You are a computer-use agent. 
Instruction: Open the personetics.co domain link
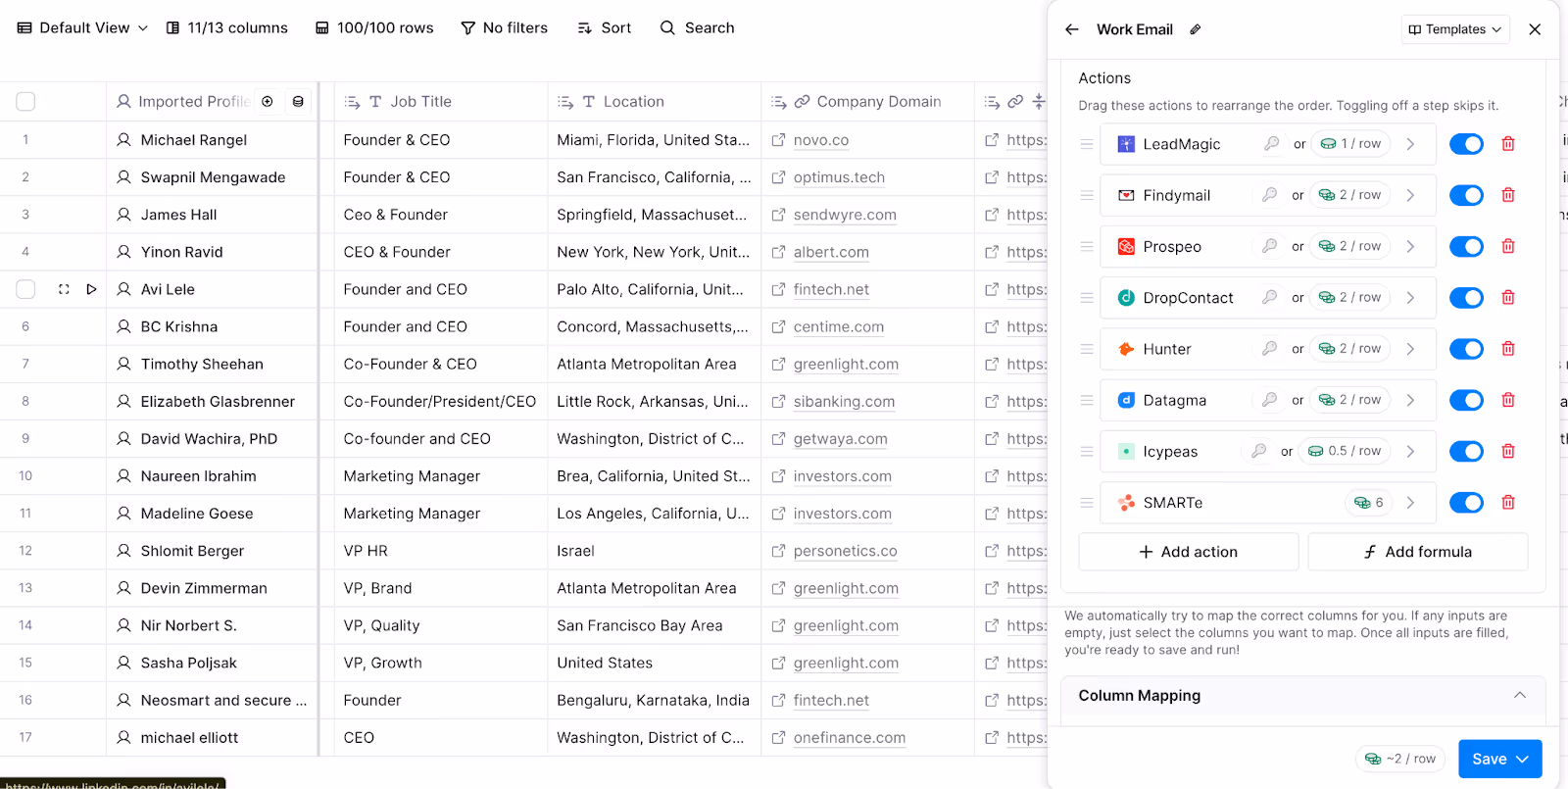(x=845, y=551)
